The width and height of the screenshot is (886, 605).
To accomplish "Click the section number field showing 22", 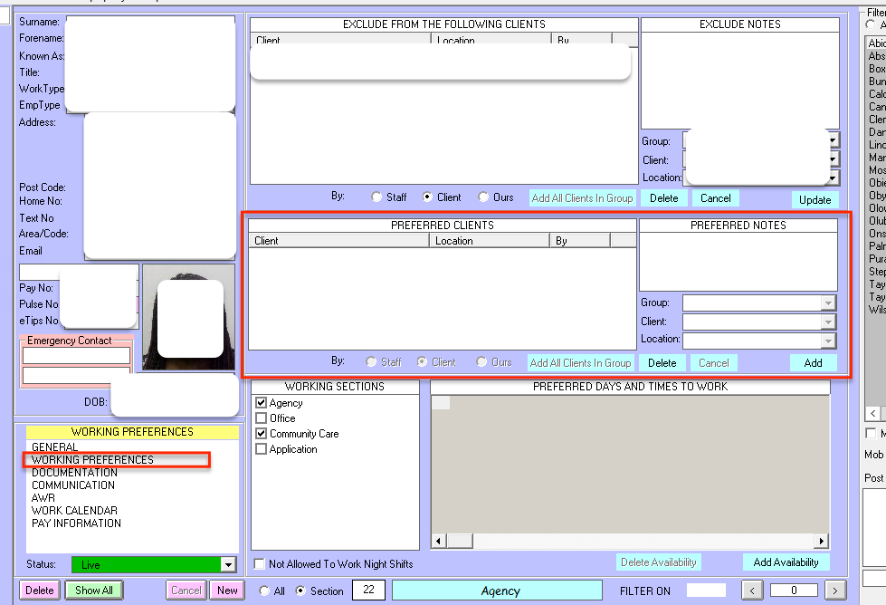I will pyautogui.click(x=368, y=591).
